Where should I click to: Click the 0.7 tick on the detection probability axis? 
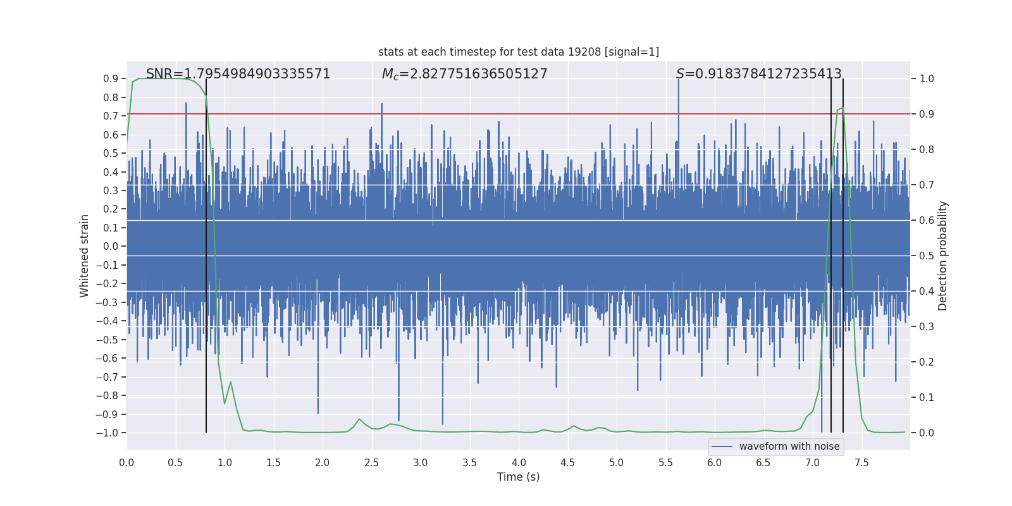(927, 185)
